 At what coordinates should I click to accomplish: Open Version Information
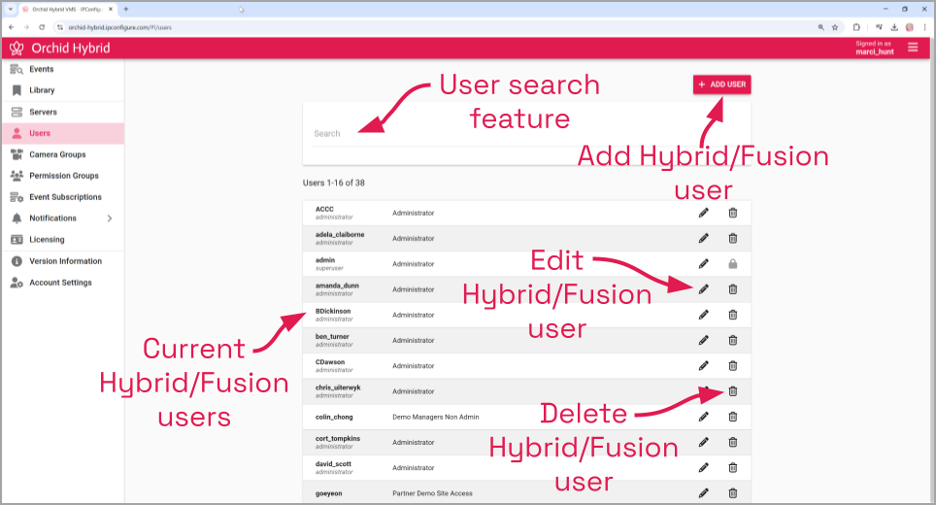pos(63,261)
